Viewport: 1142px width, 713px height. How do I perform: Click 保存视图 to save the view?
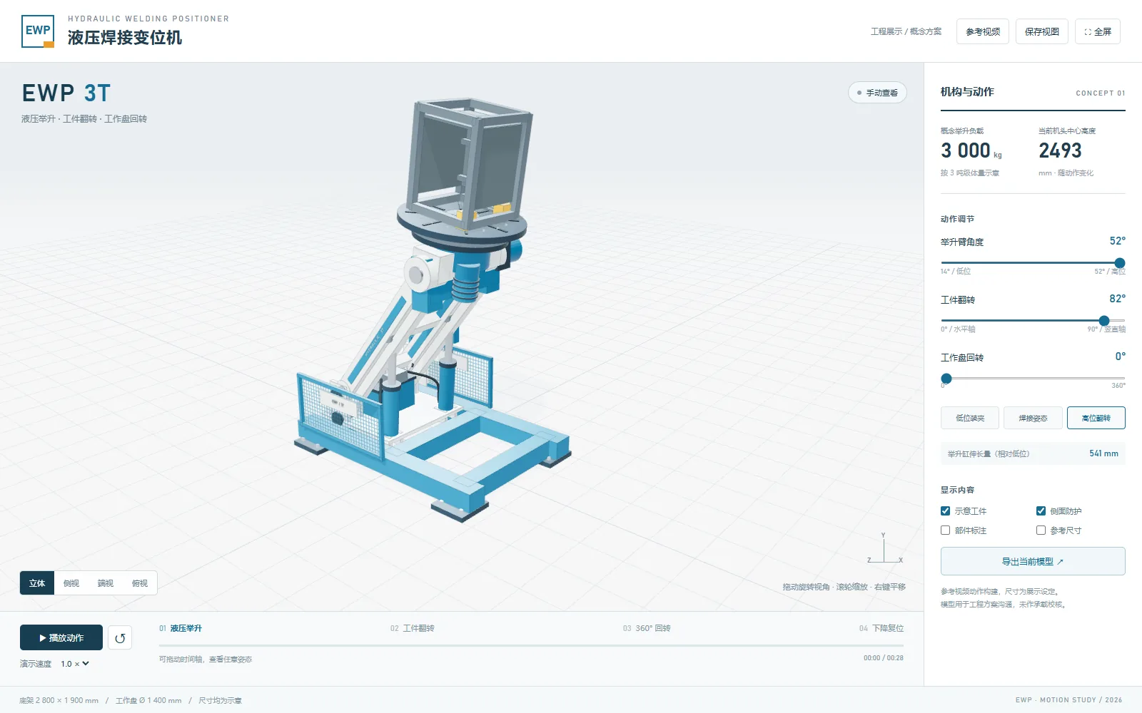pos(1042,31)
